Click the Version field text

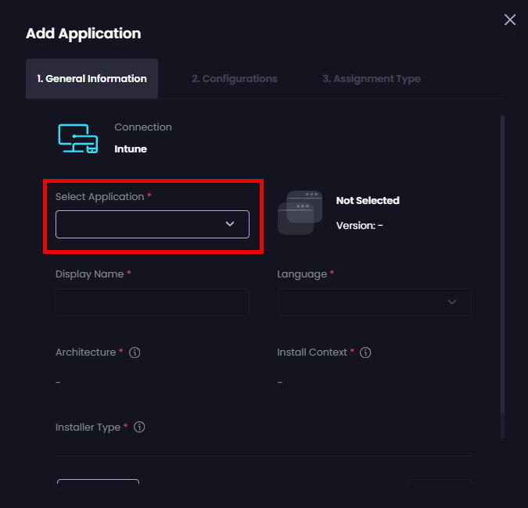359,226
